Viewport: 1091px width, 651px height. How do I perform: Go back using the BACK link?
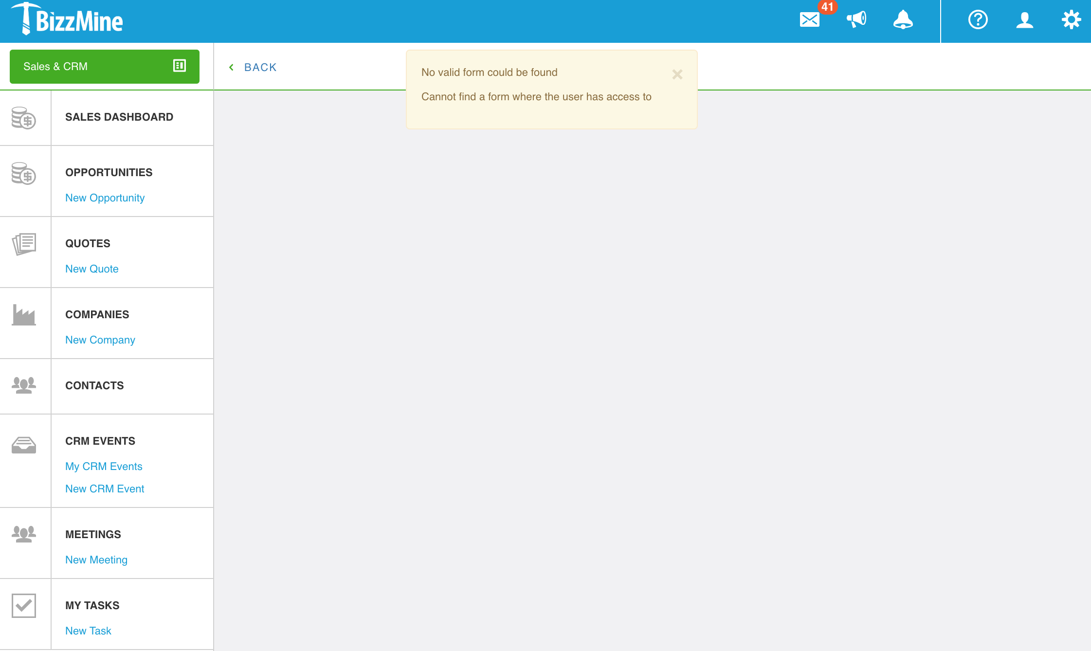[260, 67]
